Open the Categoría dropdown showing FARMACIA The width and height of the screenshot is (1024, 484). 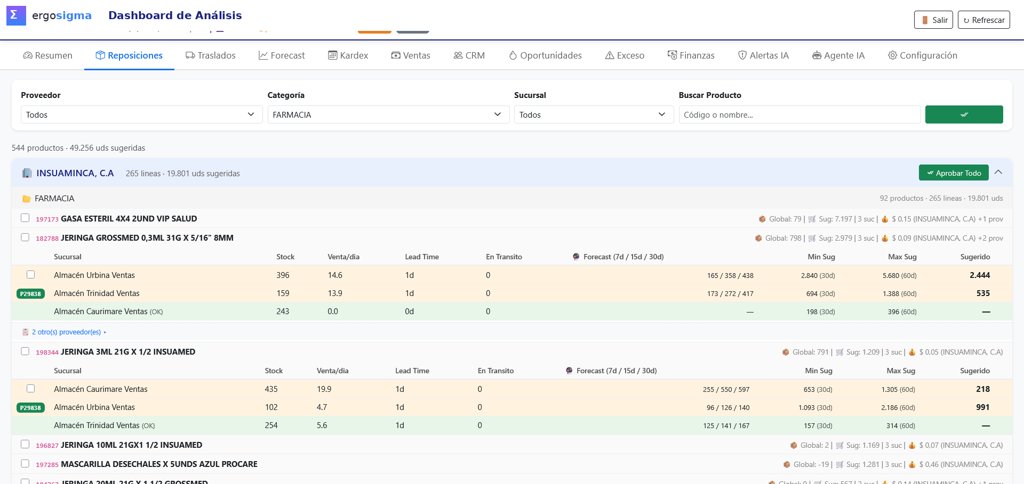click(388, 114)
